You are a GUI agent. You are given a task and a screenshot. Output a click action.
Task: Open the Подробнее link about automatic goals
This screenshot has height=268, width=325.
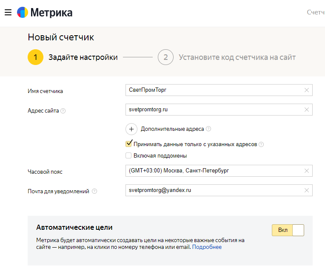click(207, 247)
